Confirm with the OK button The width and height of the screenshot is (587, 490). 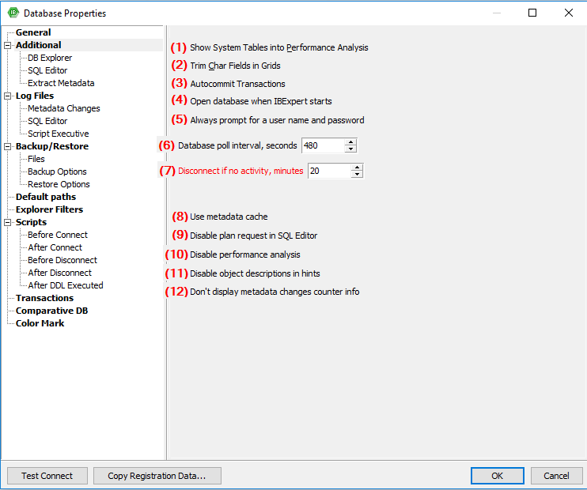coord(497,476)
